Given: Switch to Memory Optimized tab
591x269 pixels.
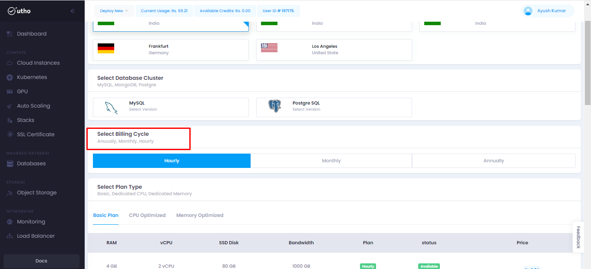Looking at the screenshot, I should 200,215.
